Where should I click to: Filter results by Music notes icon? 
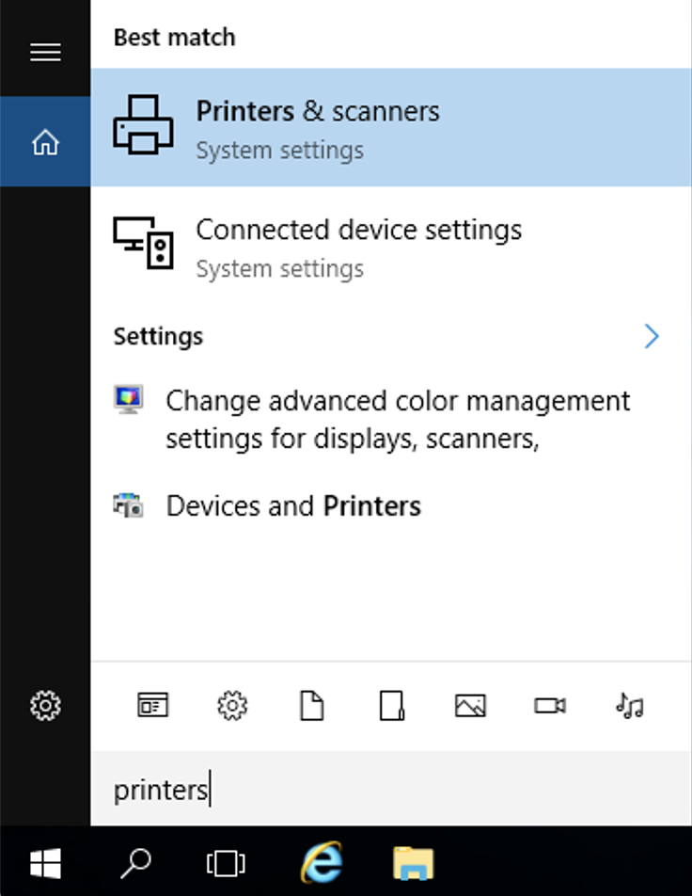click(x=630, y=705)
